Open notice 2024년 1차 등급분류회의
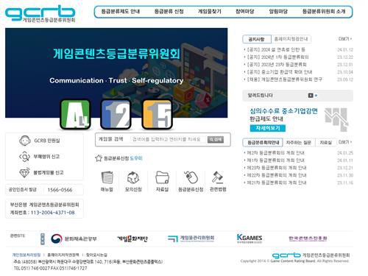The width and height of the screenshot is (368, 276). (x=277, y=57)
